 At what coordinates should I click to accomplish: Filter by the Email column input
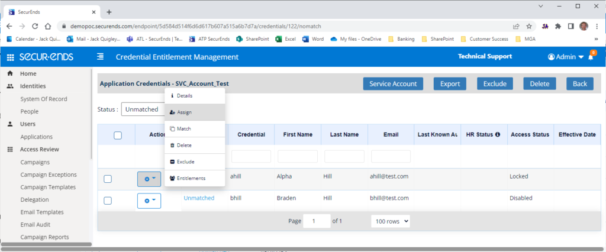pos(391,156)
